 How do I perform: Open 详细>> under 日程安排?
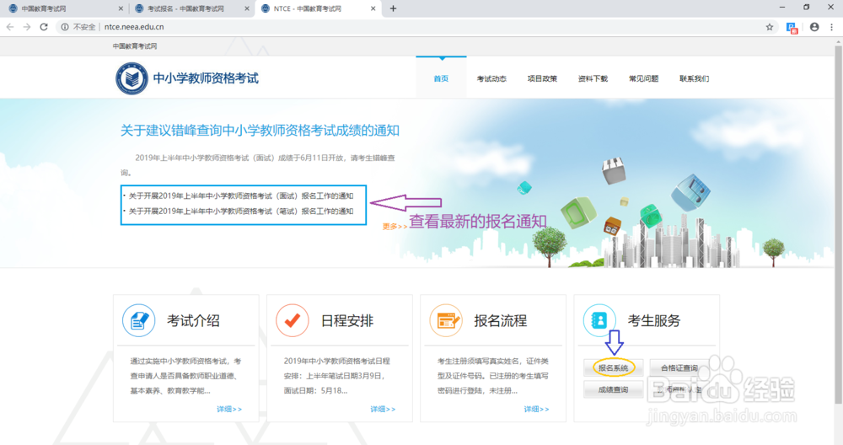(x=383, y=410)
